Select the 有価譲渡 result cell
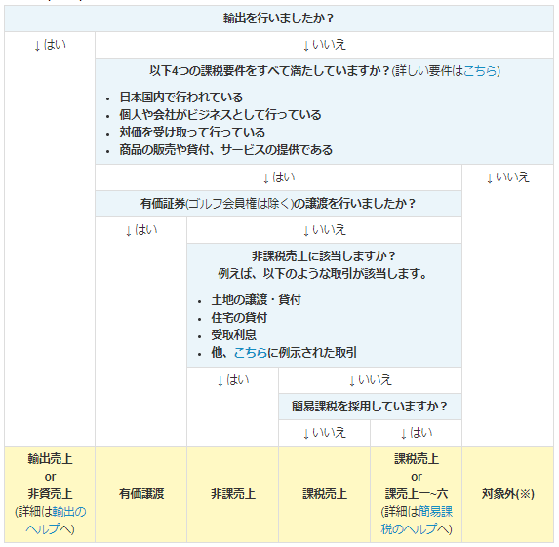 tap(141, 494)
